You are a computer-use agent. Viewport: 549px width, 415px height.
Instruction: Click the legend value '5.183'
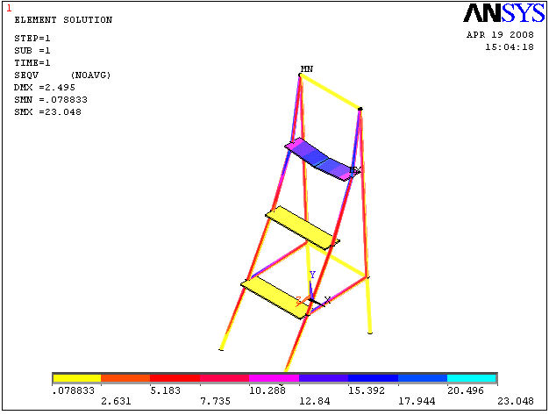pyautogui.click(x=165, y=390)
